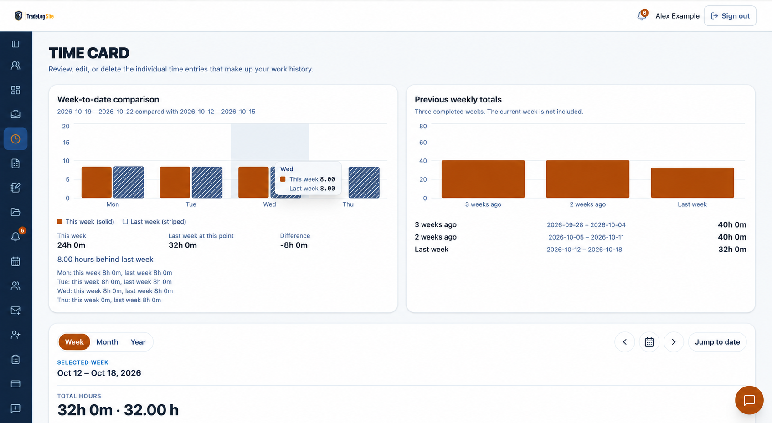Click the Jump to date button
Viewport: 772px width, 423px height.
pos(717,342)
